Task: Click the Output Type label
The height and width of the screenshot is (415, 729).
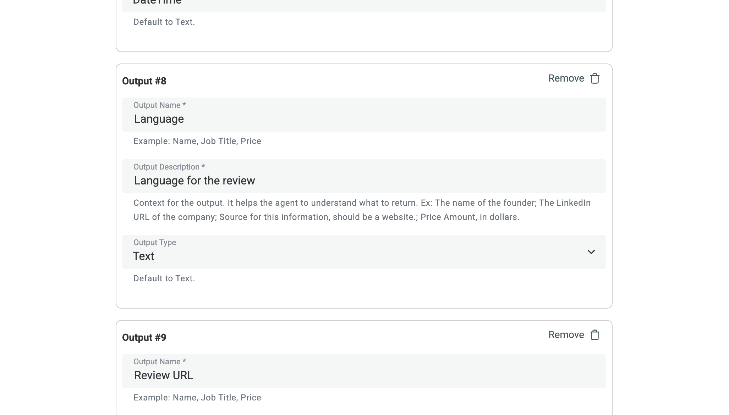Action: pyautogui.click(x=155, y=243)
